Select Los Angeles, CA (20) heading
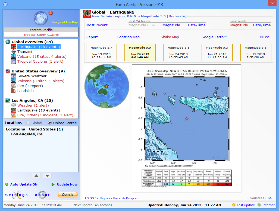This screenshot has height=211, width=279. pos(32,100)
